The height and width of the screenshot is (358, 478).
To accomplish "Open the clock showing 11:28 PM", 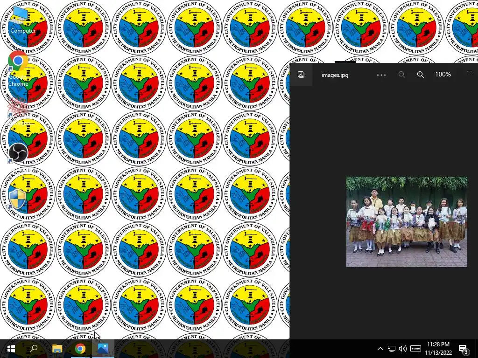I will (x=438, y=349).
